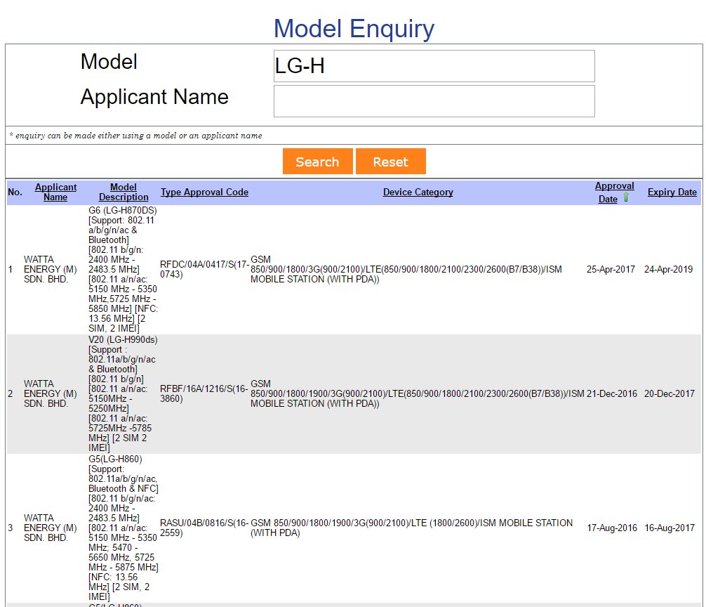This screenshot has height=607, width=706.
Task: Click the 21-Dec-2016 approval date cell
Action: [x=612, y=393]
